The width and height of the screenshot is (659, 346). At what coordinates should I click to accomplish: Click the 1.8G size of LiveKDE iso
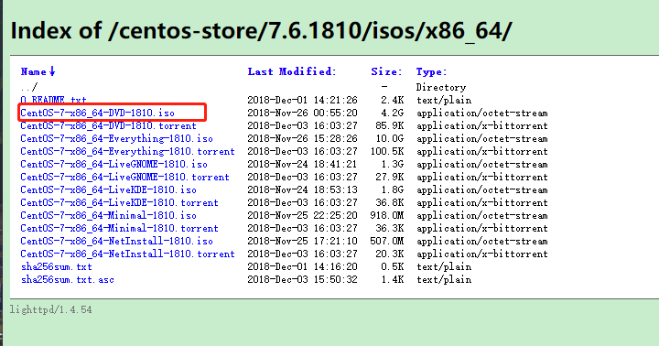393,190
